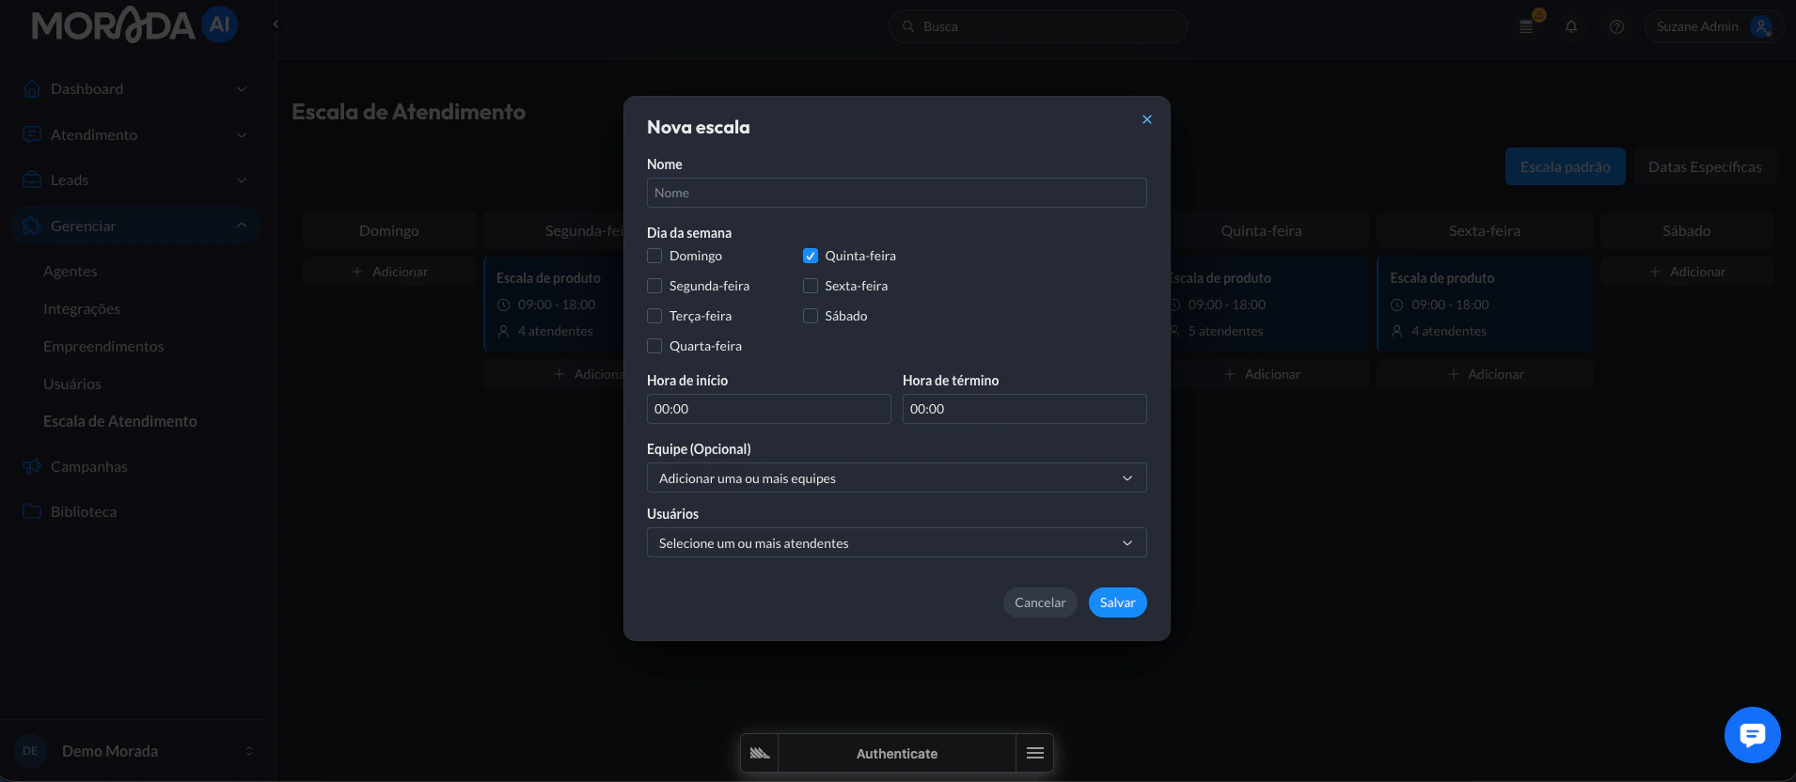Viewport: 1796px width, 782px height.
Task: Click the Dashboard home icon
Action: coord(32,88)
